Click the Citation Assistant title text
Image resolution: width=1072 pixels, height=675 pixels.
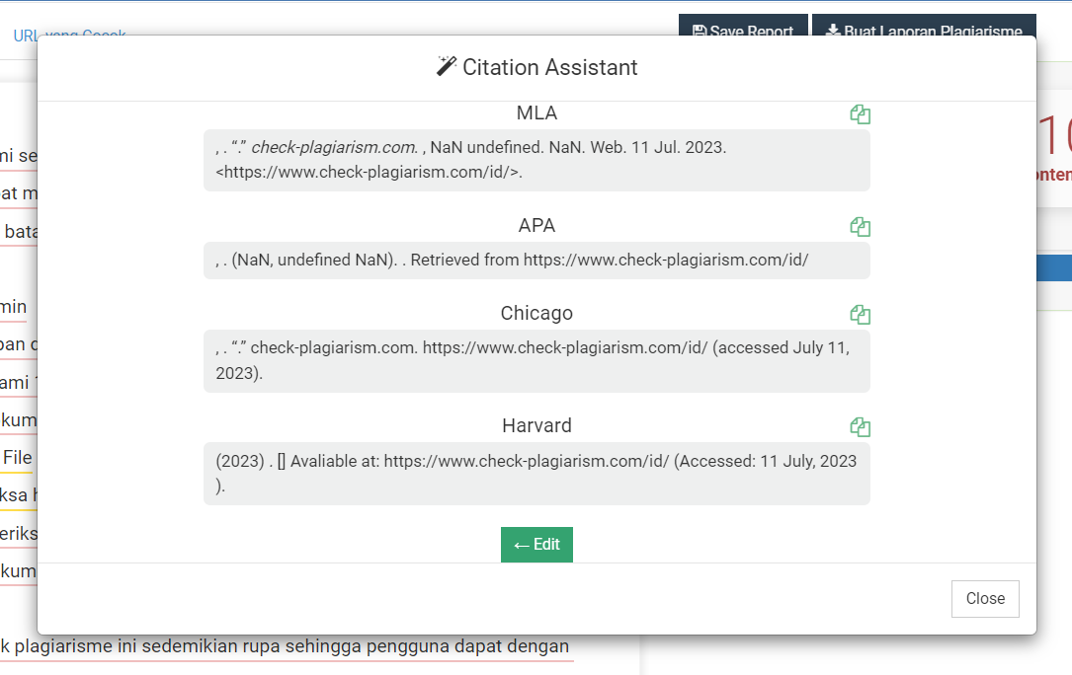(x=549, y=67)
